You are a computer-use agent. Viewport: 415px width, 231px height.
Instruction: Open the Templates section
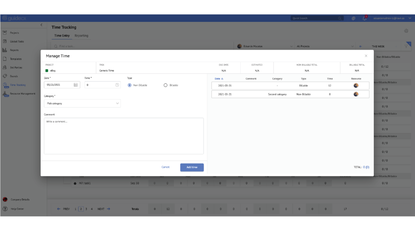click(x=16, y=59)
